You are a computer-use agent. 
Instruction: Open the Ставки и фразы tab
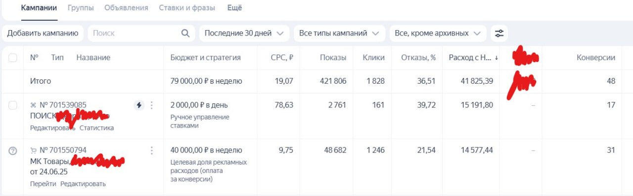click(x=187, y=8)
